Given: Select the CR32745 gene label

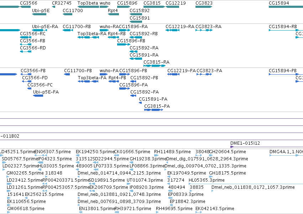Looking at the screenshot, I should coord(62,3).
